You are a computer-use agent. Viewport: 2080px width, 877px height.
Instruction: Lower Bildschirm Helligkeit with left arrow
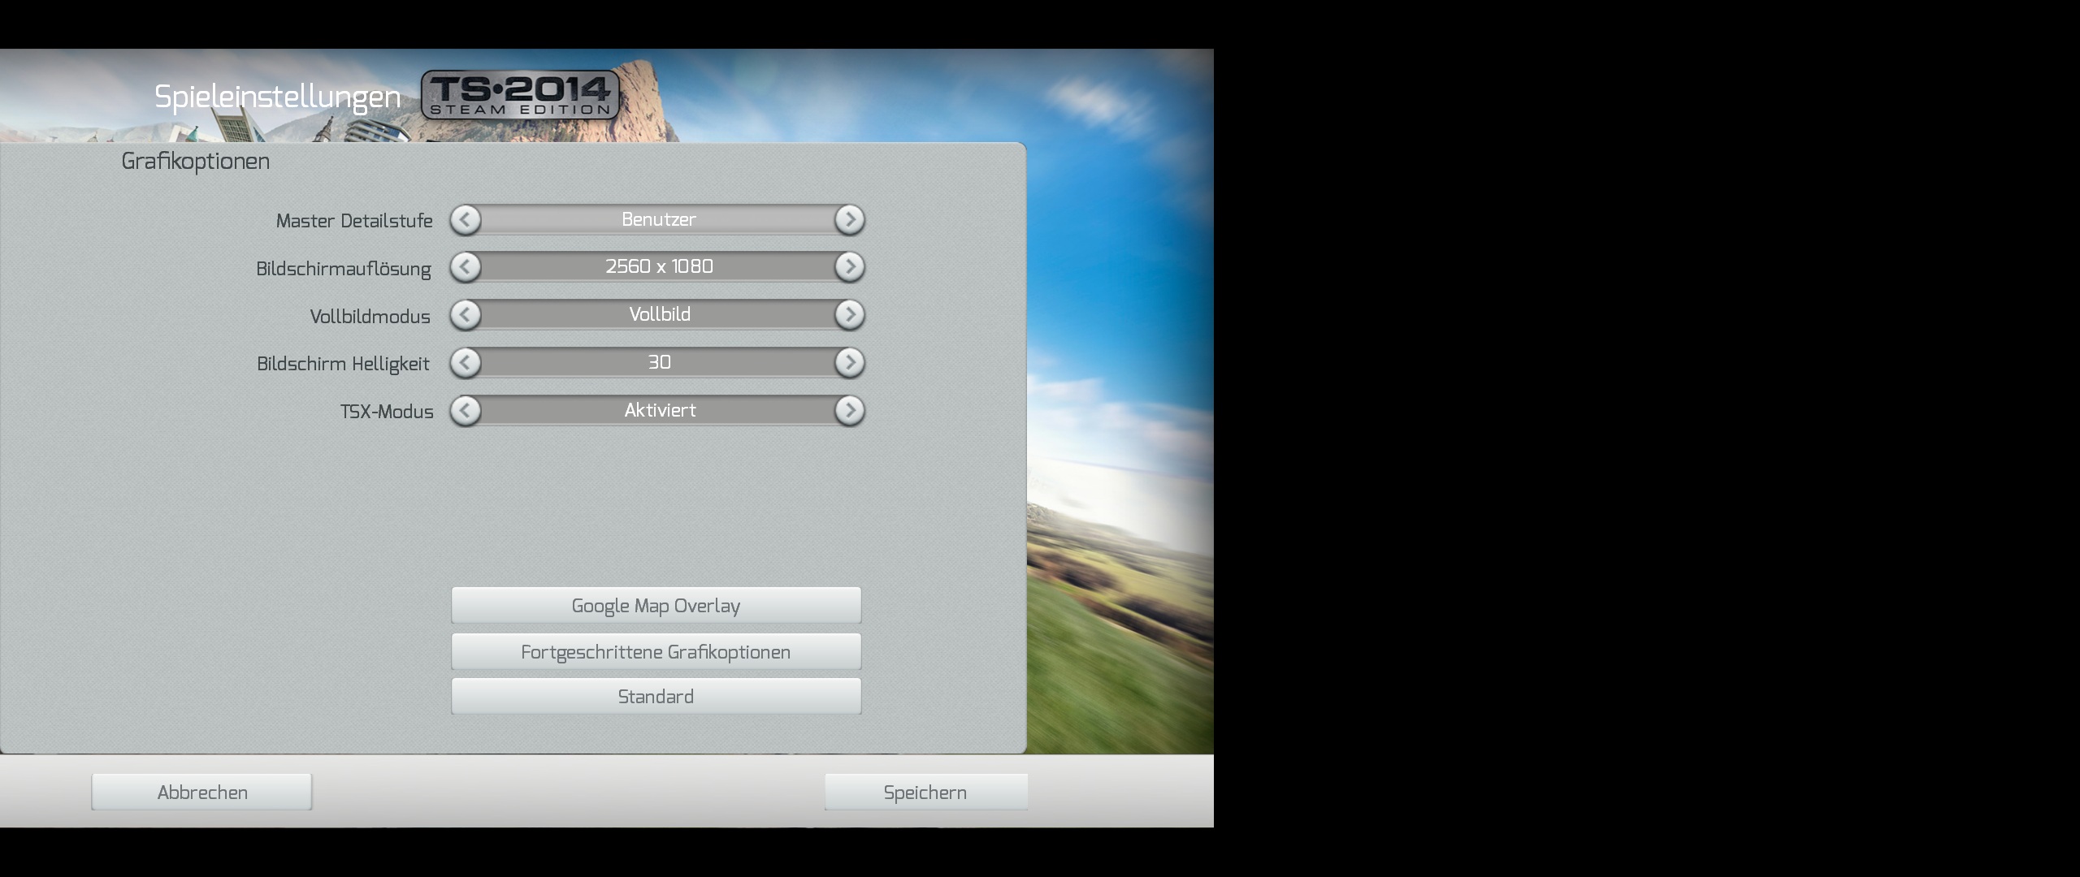466,363
